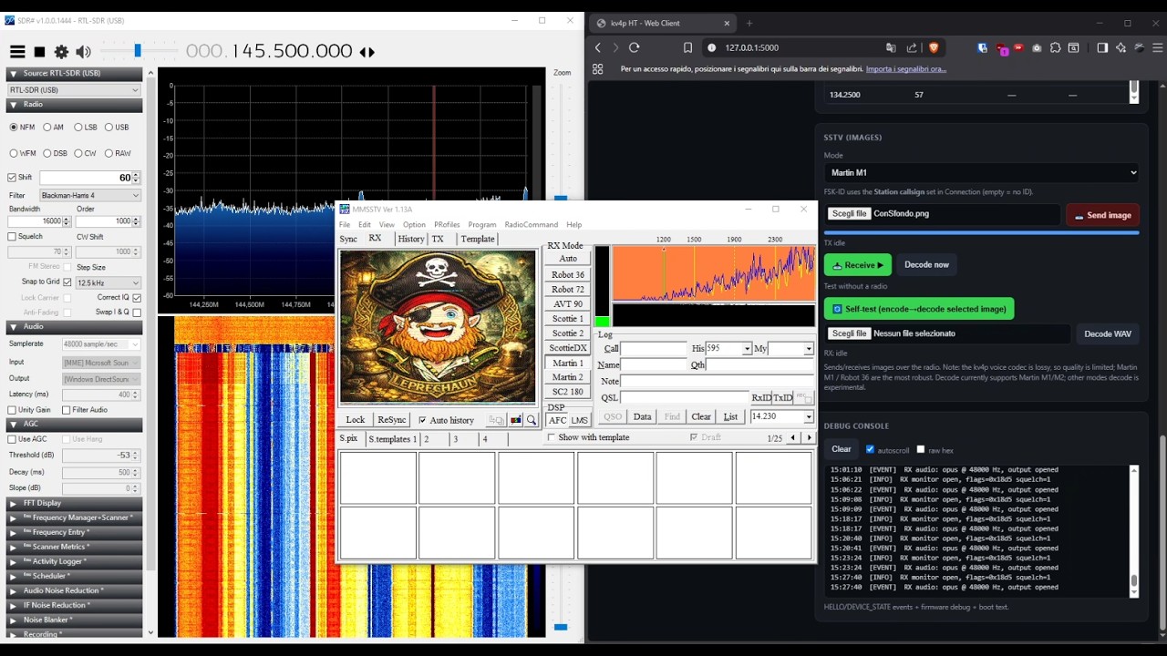This screenshot has width=1167, height=656.
Task: Click the browser back arrow
Action: tap(598, 47)
